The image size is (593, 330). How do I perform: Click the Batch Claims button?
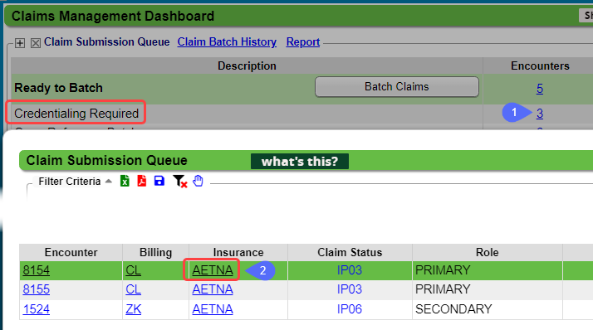(x=397, y=87)
